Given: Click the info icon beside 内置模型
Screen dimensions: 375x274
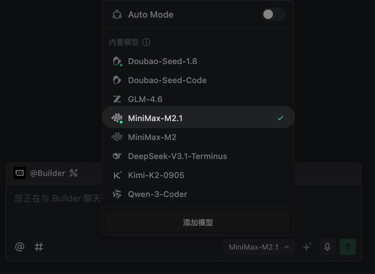Looking at the screenshot, I should [146, 42].
